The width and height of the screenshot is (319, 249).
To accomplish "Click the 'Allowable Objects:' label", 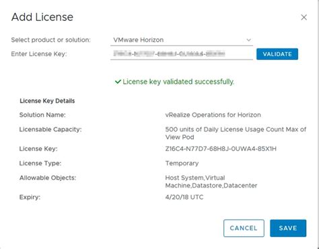I will coord(48,178).
